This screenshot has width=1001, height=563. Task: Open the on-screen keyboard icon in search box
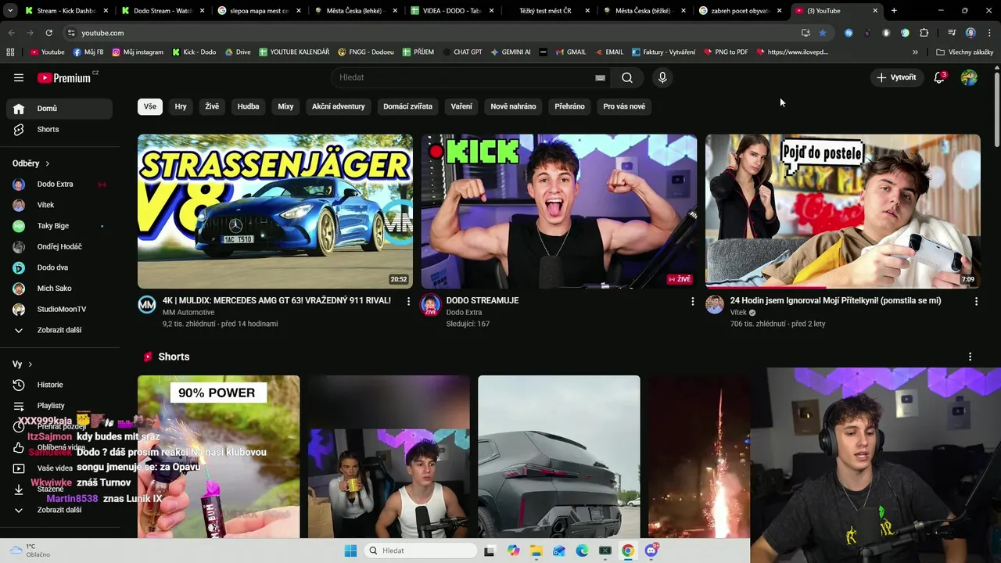pos(600,77)
